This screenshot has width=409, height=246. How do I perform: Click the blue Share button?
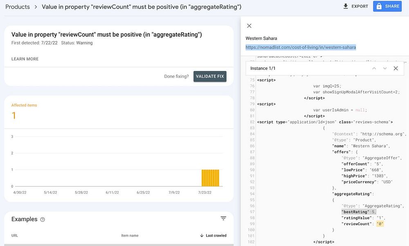click(x=387, y=6)
